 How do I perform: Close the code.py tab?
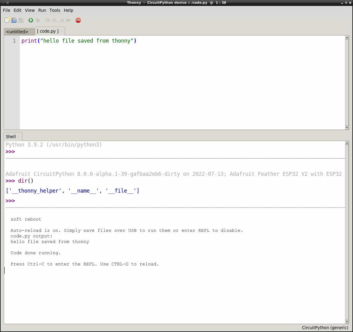pos(61,31)
